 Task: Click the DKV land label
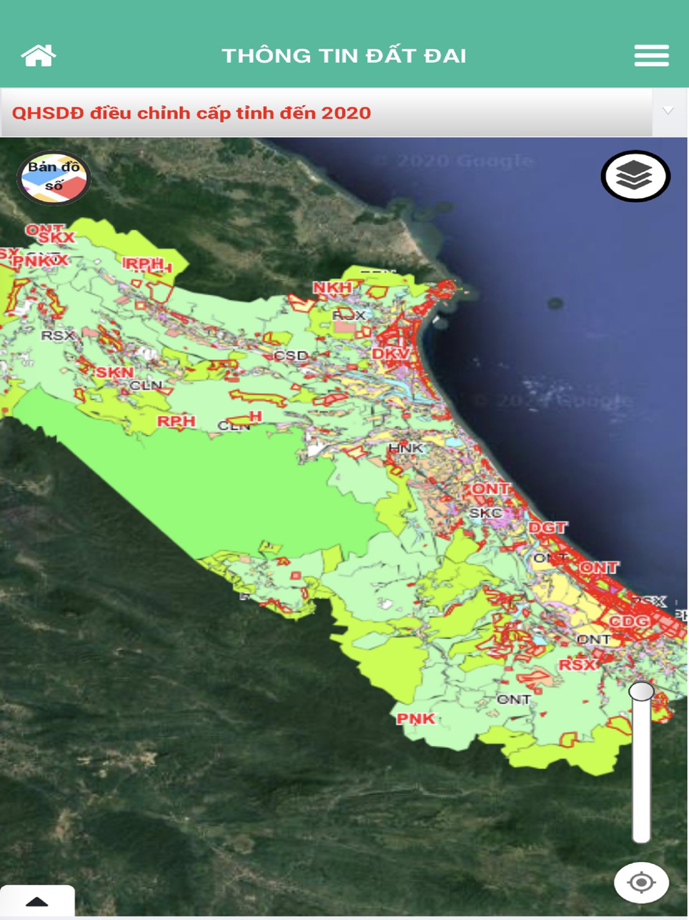[391, 354]
